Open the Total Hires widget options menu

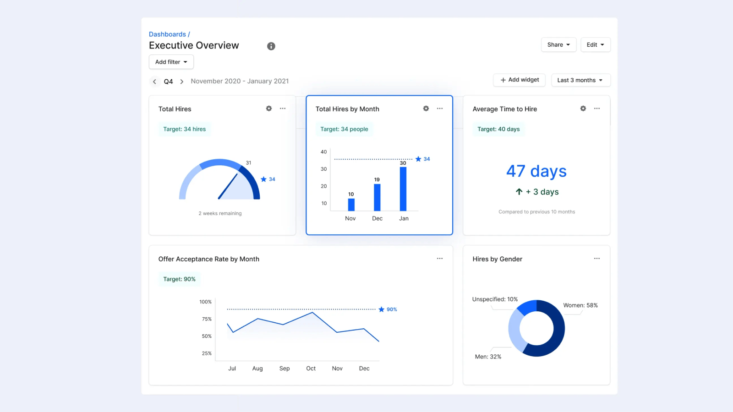pyautogui.click(x=283, y=108)
